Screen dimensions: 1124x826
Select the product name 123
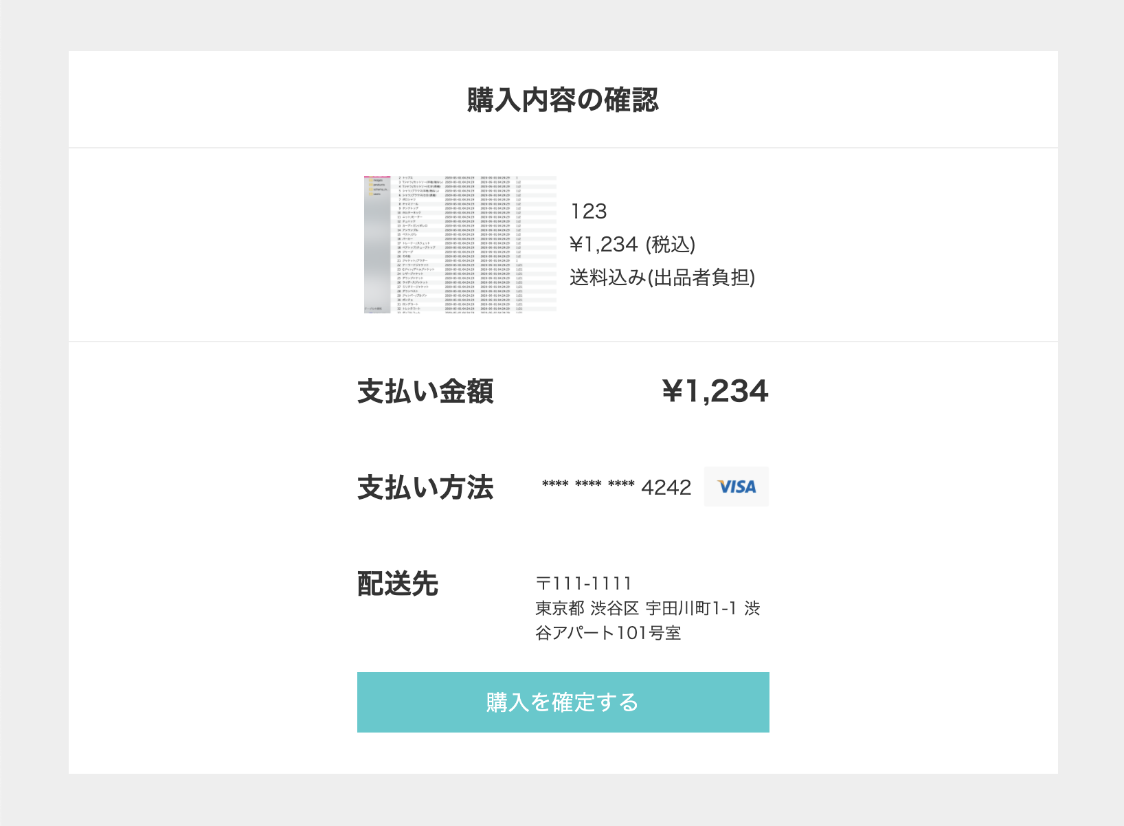589,211
